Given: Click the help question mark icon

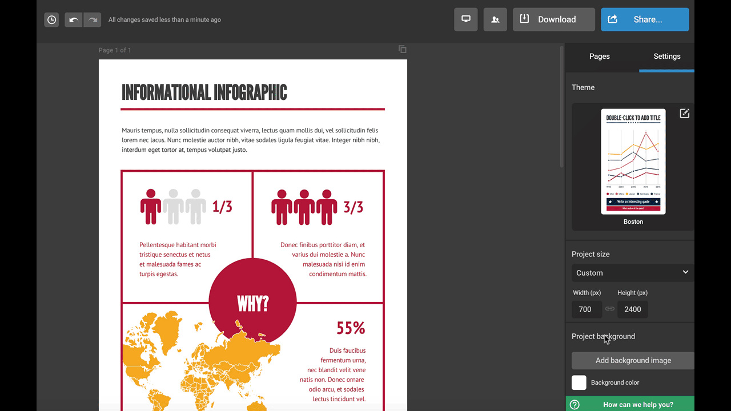Looking at the screenshot, I should pos(575,405).
